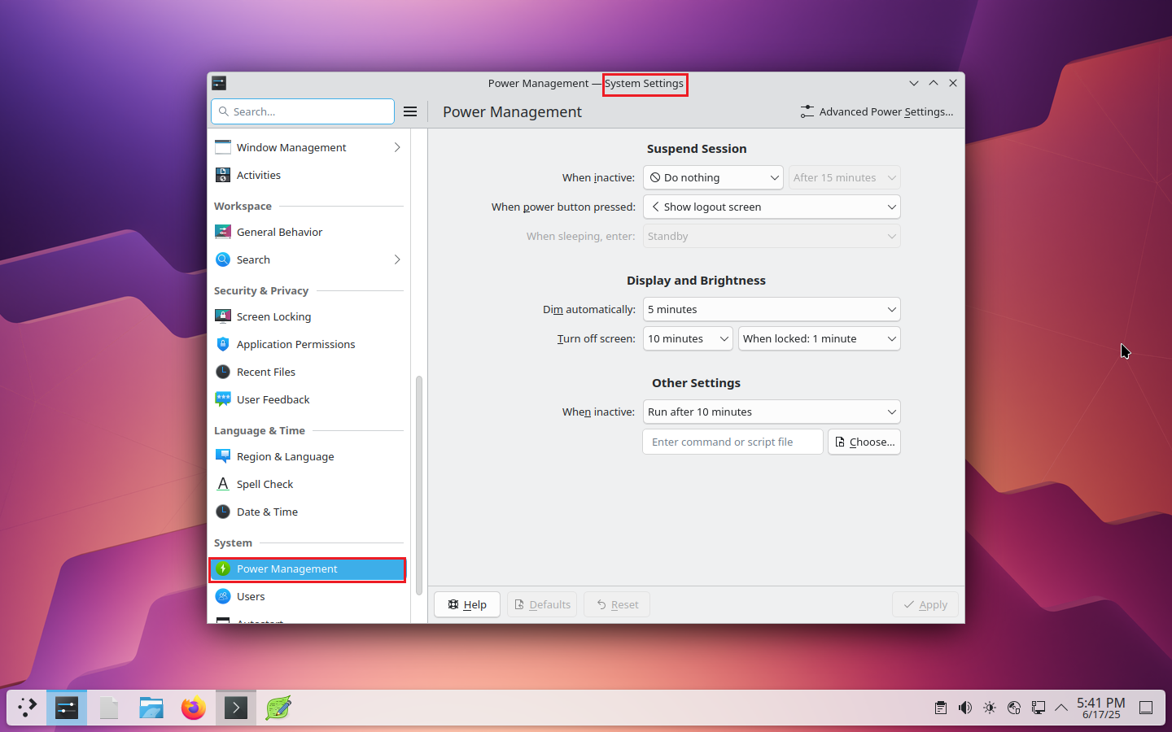Show hidden system tray icons arrow
The height and width of the screenshot is (732, 1172).
1061,708
